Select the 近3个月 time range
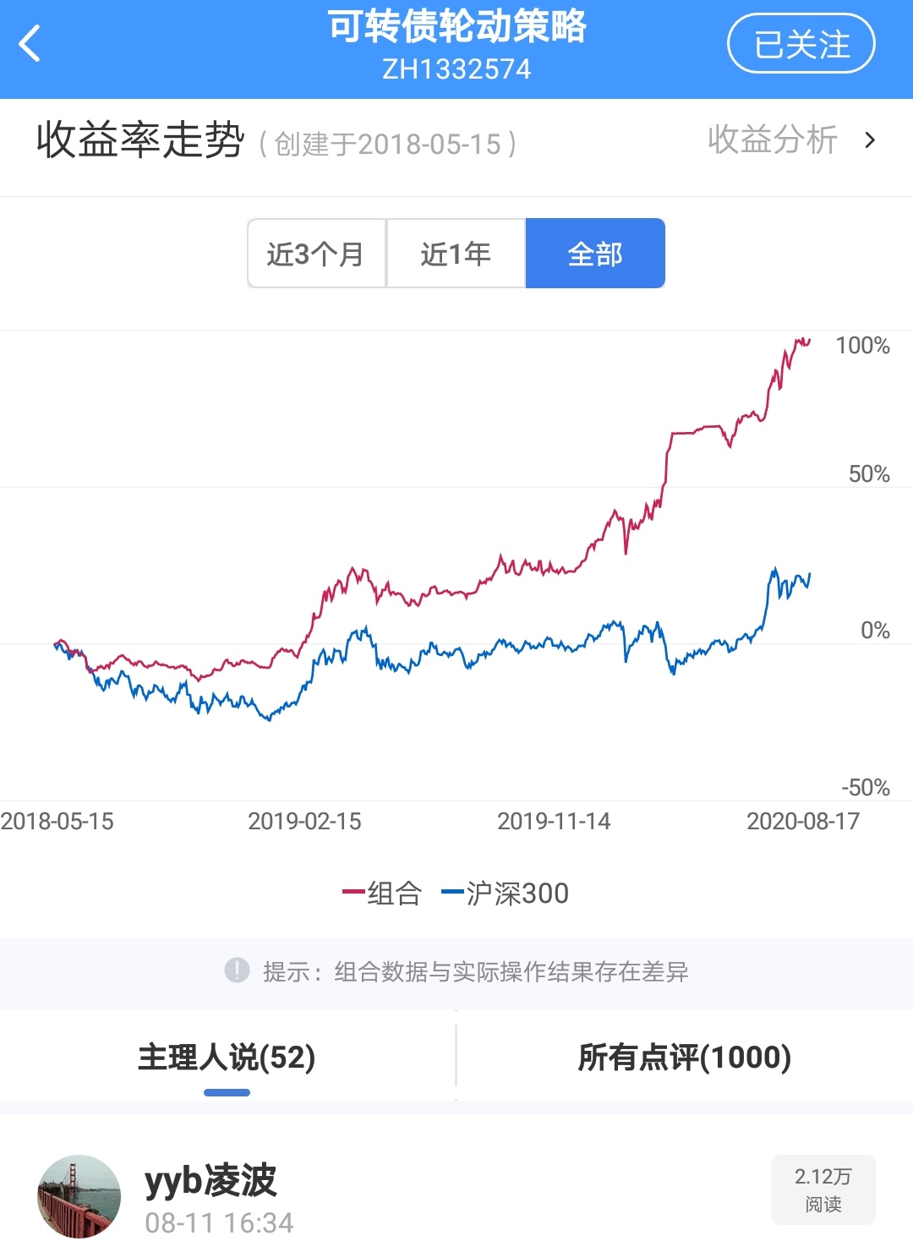This screenshot has height=1241, width=913. coord(316,254)
